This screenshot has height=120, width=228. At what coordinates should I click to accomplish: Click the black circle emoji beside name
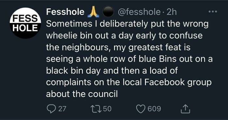tap(108, 12)
